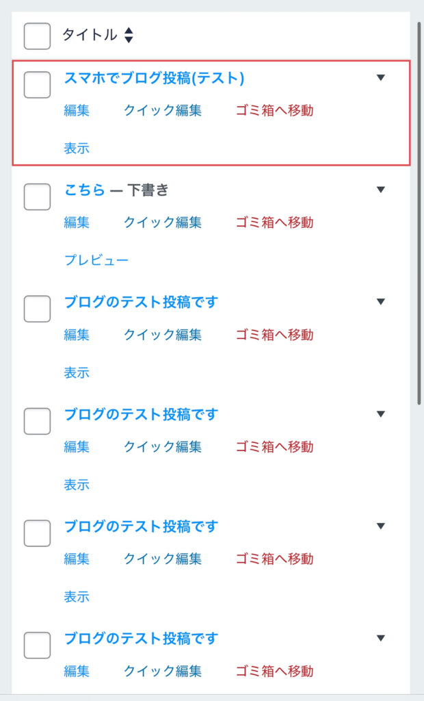Move スマホでブログ投稿(テスト) to trash
Image resolution: width=424 pixels, height=701 pixels.
274,110
